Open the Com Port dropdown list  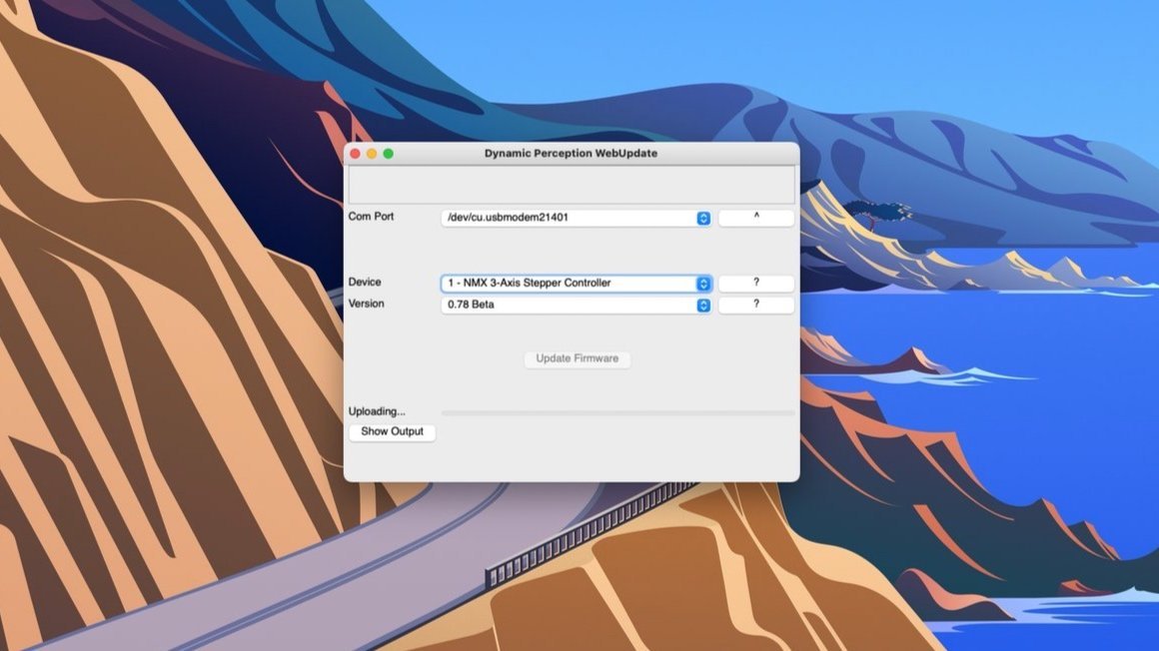tap(576, 218)
